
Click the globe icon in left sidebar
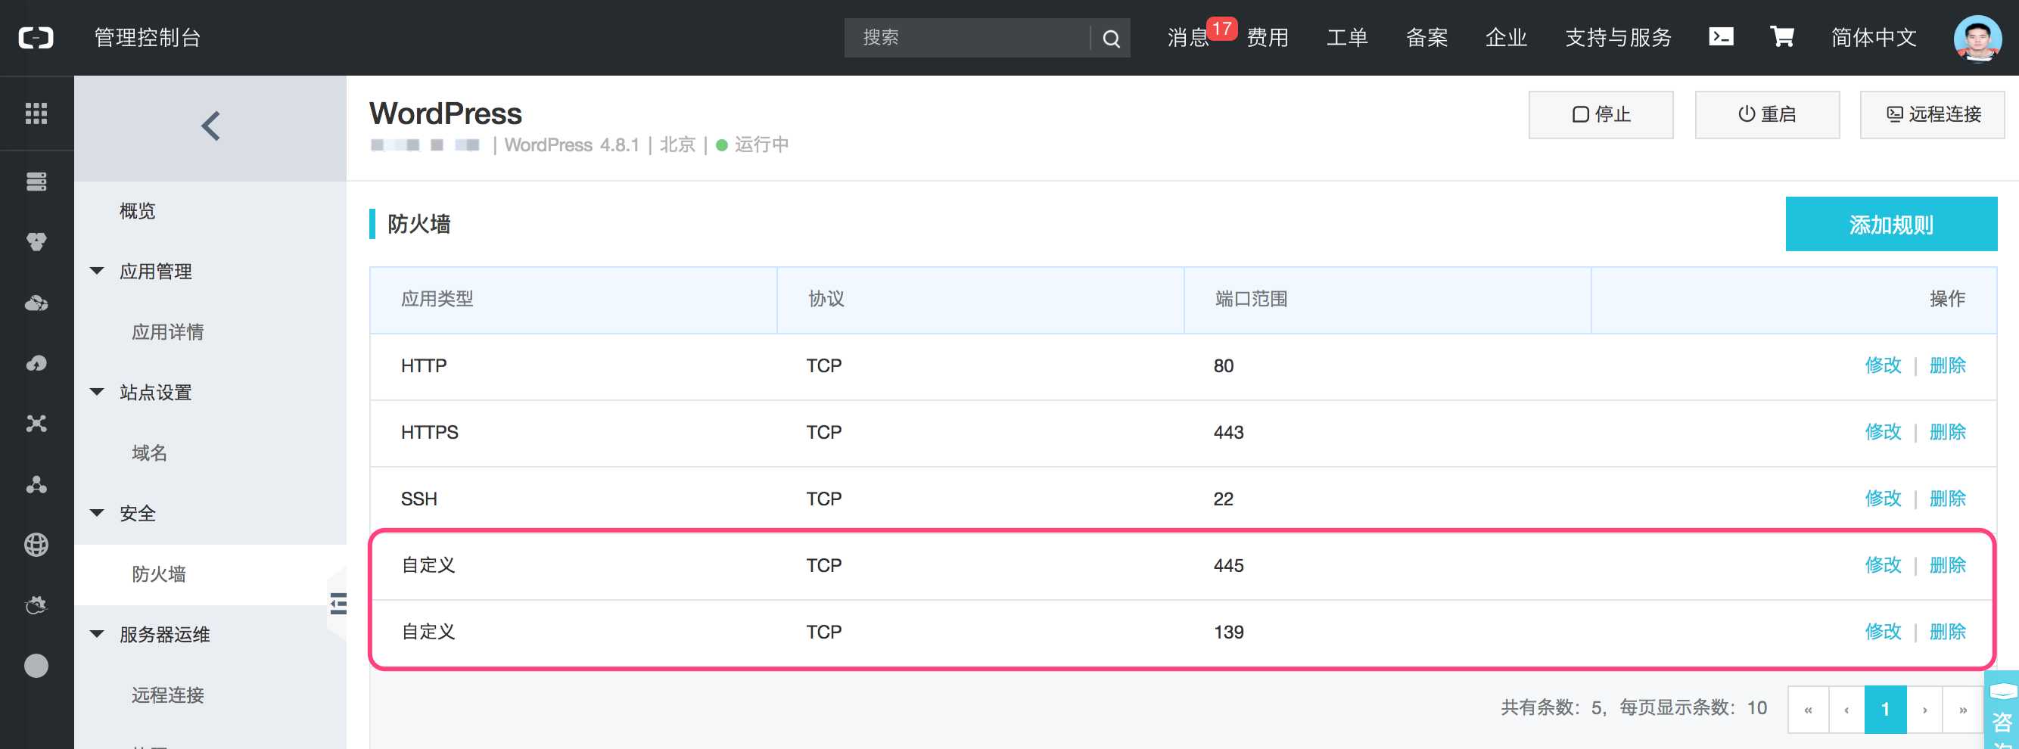tap(36, 545)
